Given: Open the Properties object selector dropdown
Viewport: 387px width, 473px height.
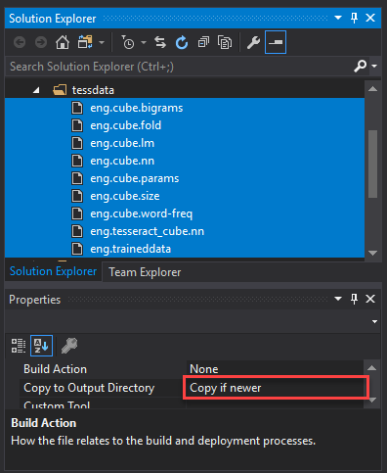Looking at the screenshot, I should [374, 321].
